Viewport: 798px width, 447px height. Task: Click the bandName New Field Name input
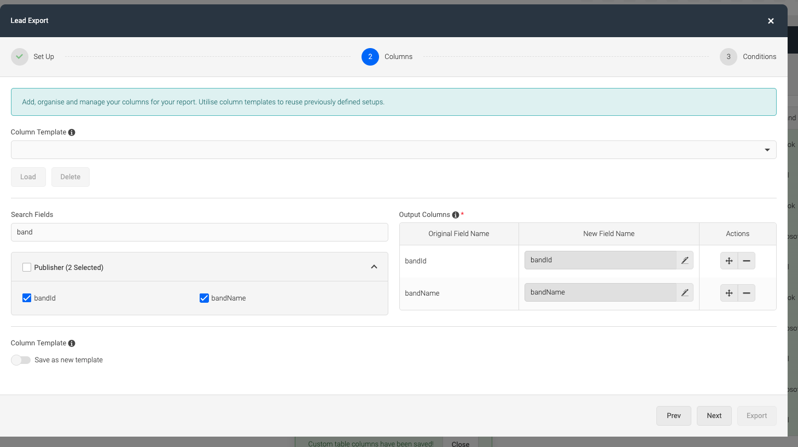(601, 292)
